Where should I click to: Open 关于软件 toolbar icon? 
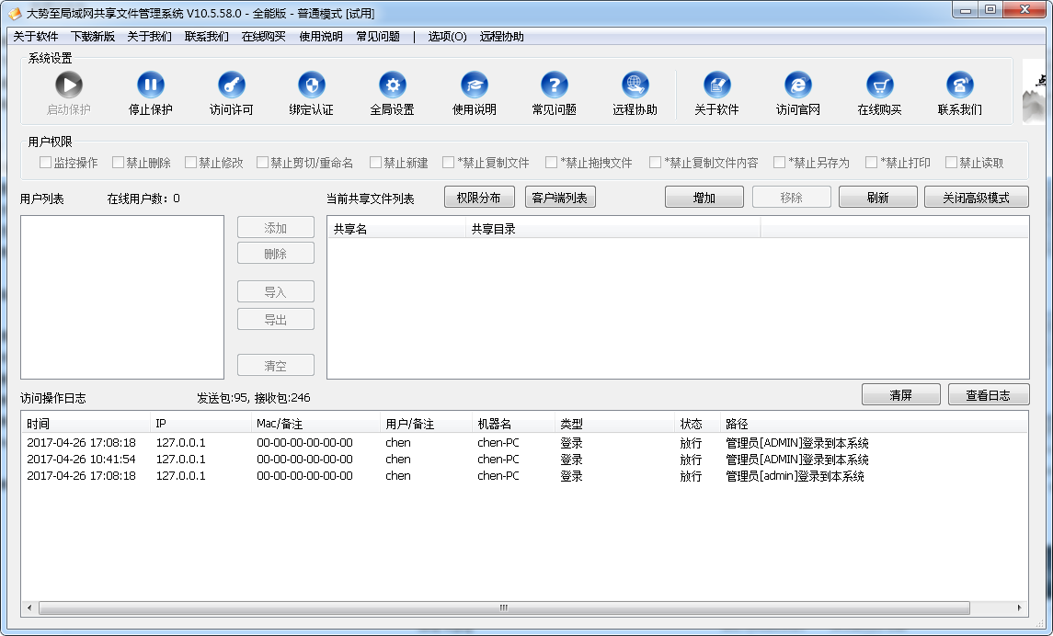(716, 85)
